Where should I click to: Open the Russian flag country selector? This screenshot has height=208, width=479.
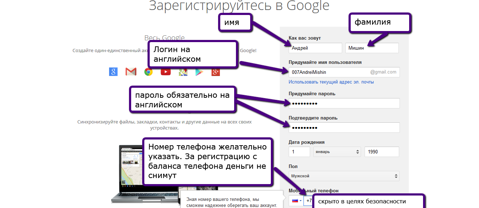pos(296,201)
